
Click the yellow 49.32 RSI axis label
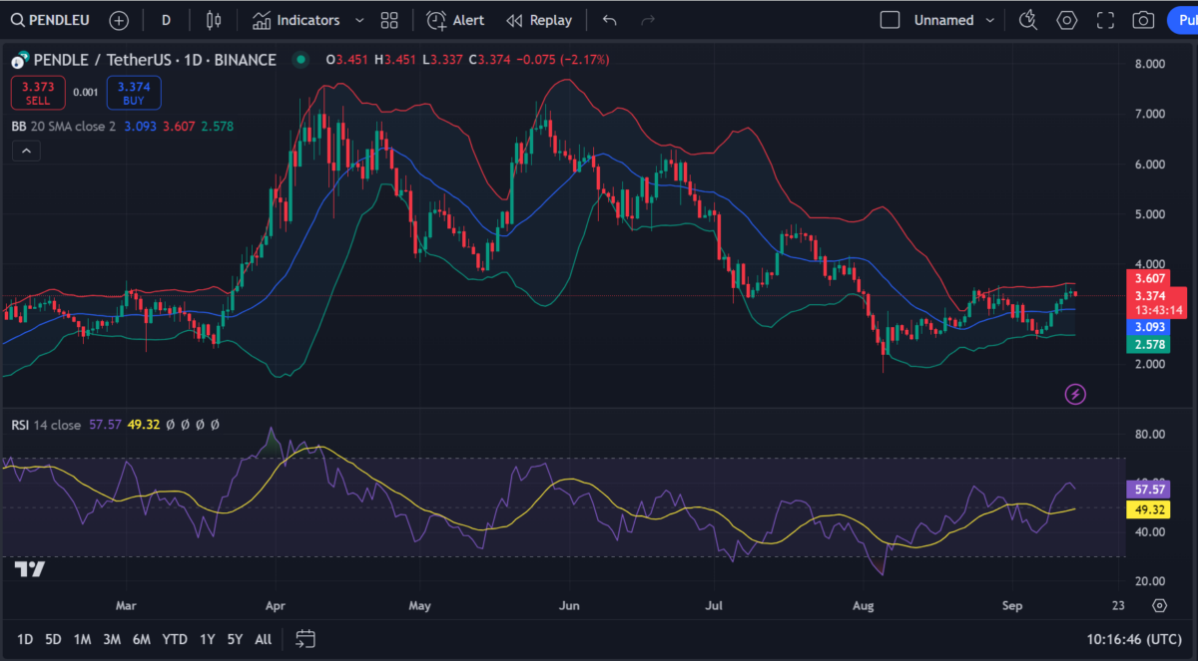1148,509
